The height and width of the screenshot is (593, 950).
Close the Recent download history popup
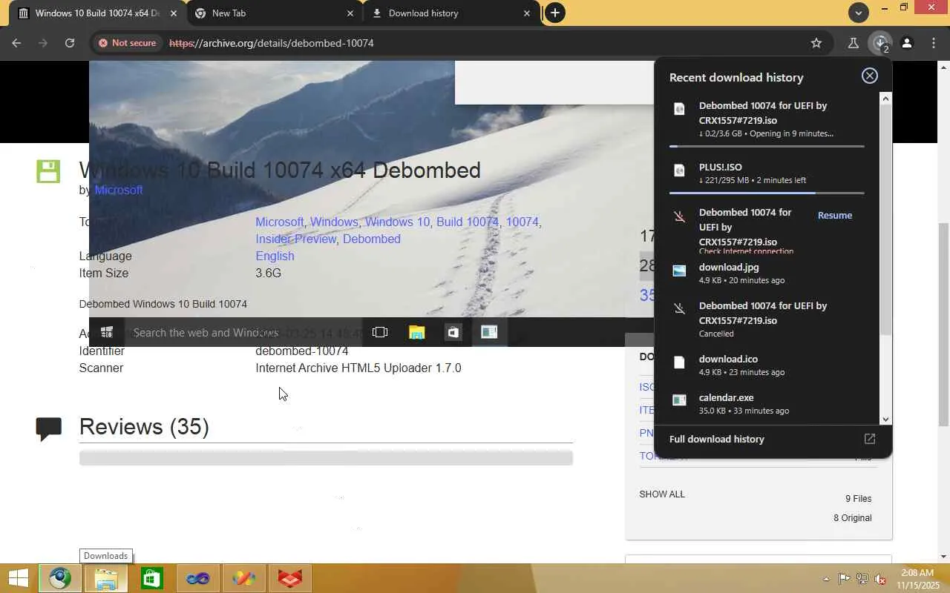[870, 76]
